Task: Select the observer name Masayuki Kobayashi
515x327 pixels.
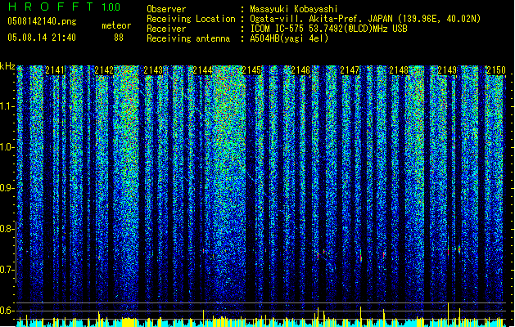Action: click(x=294, y=9)
